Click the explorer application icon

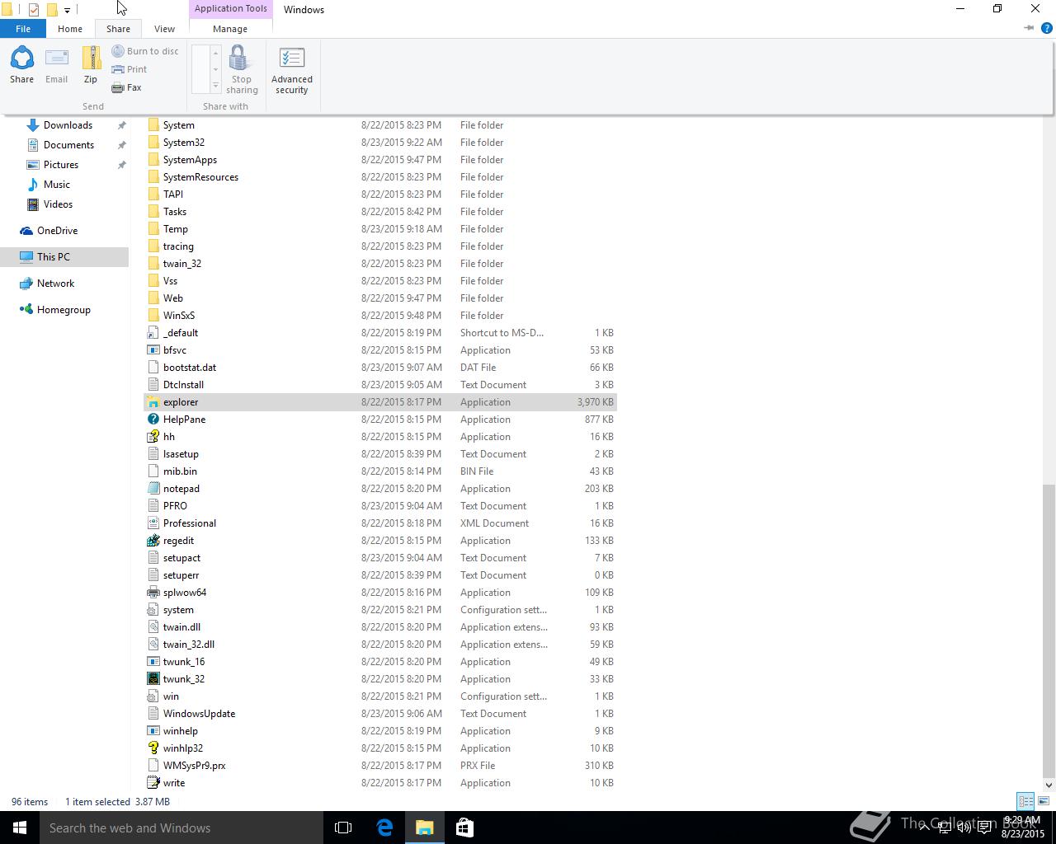pos(153,402)
